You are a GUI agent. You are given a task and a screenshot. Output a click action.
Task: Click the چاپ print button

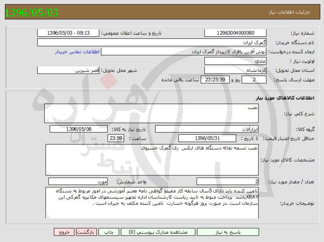tap(109, 232)
